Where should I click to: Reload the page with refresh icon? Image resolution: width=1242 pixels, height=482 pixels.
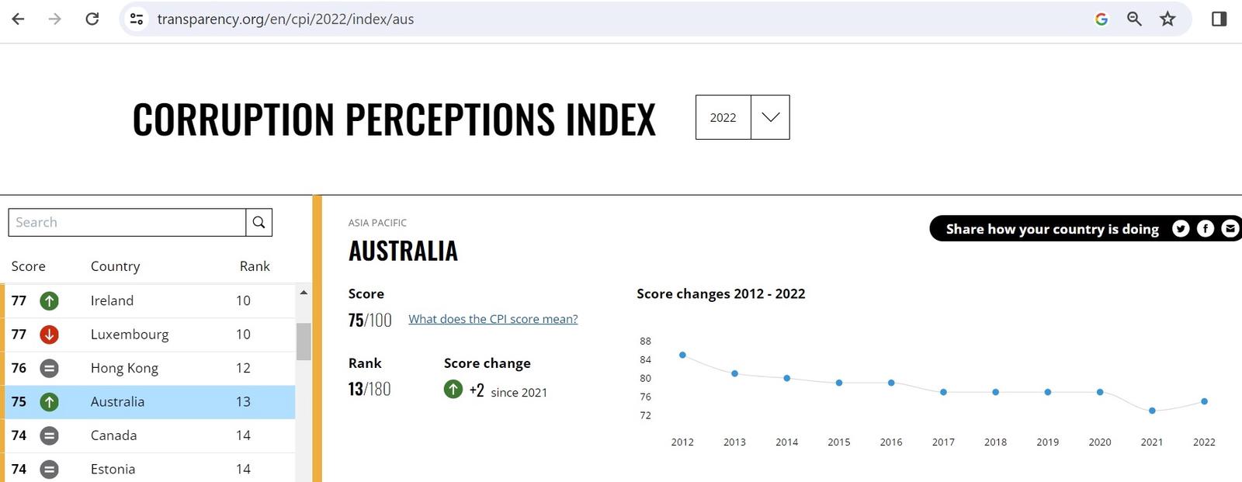[92, 19]
